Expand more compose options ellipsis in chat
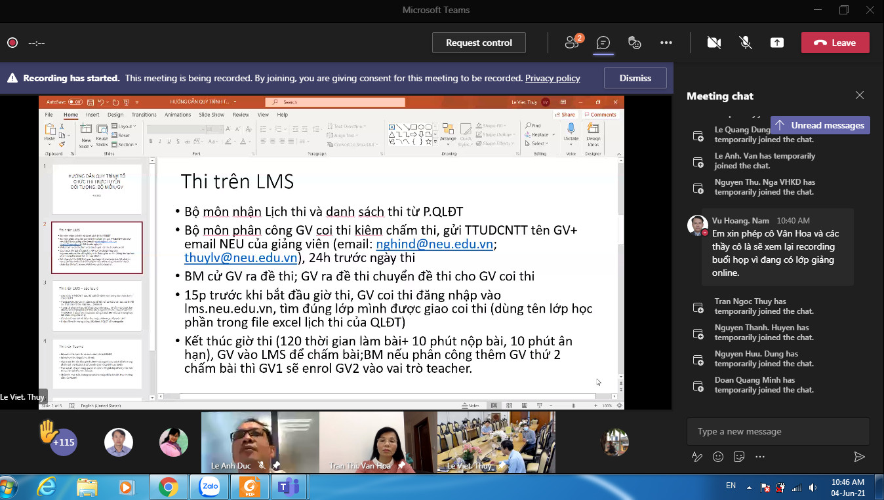 (760, 457)
